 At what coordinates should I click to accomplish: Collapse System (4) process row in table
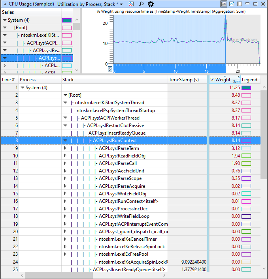coord(23,88)
